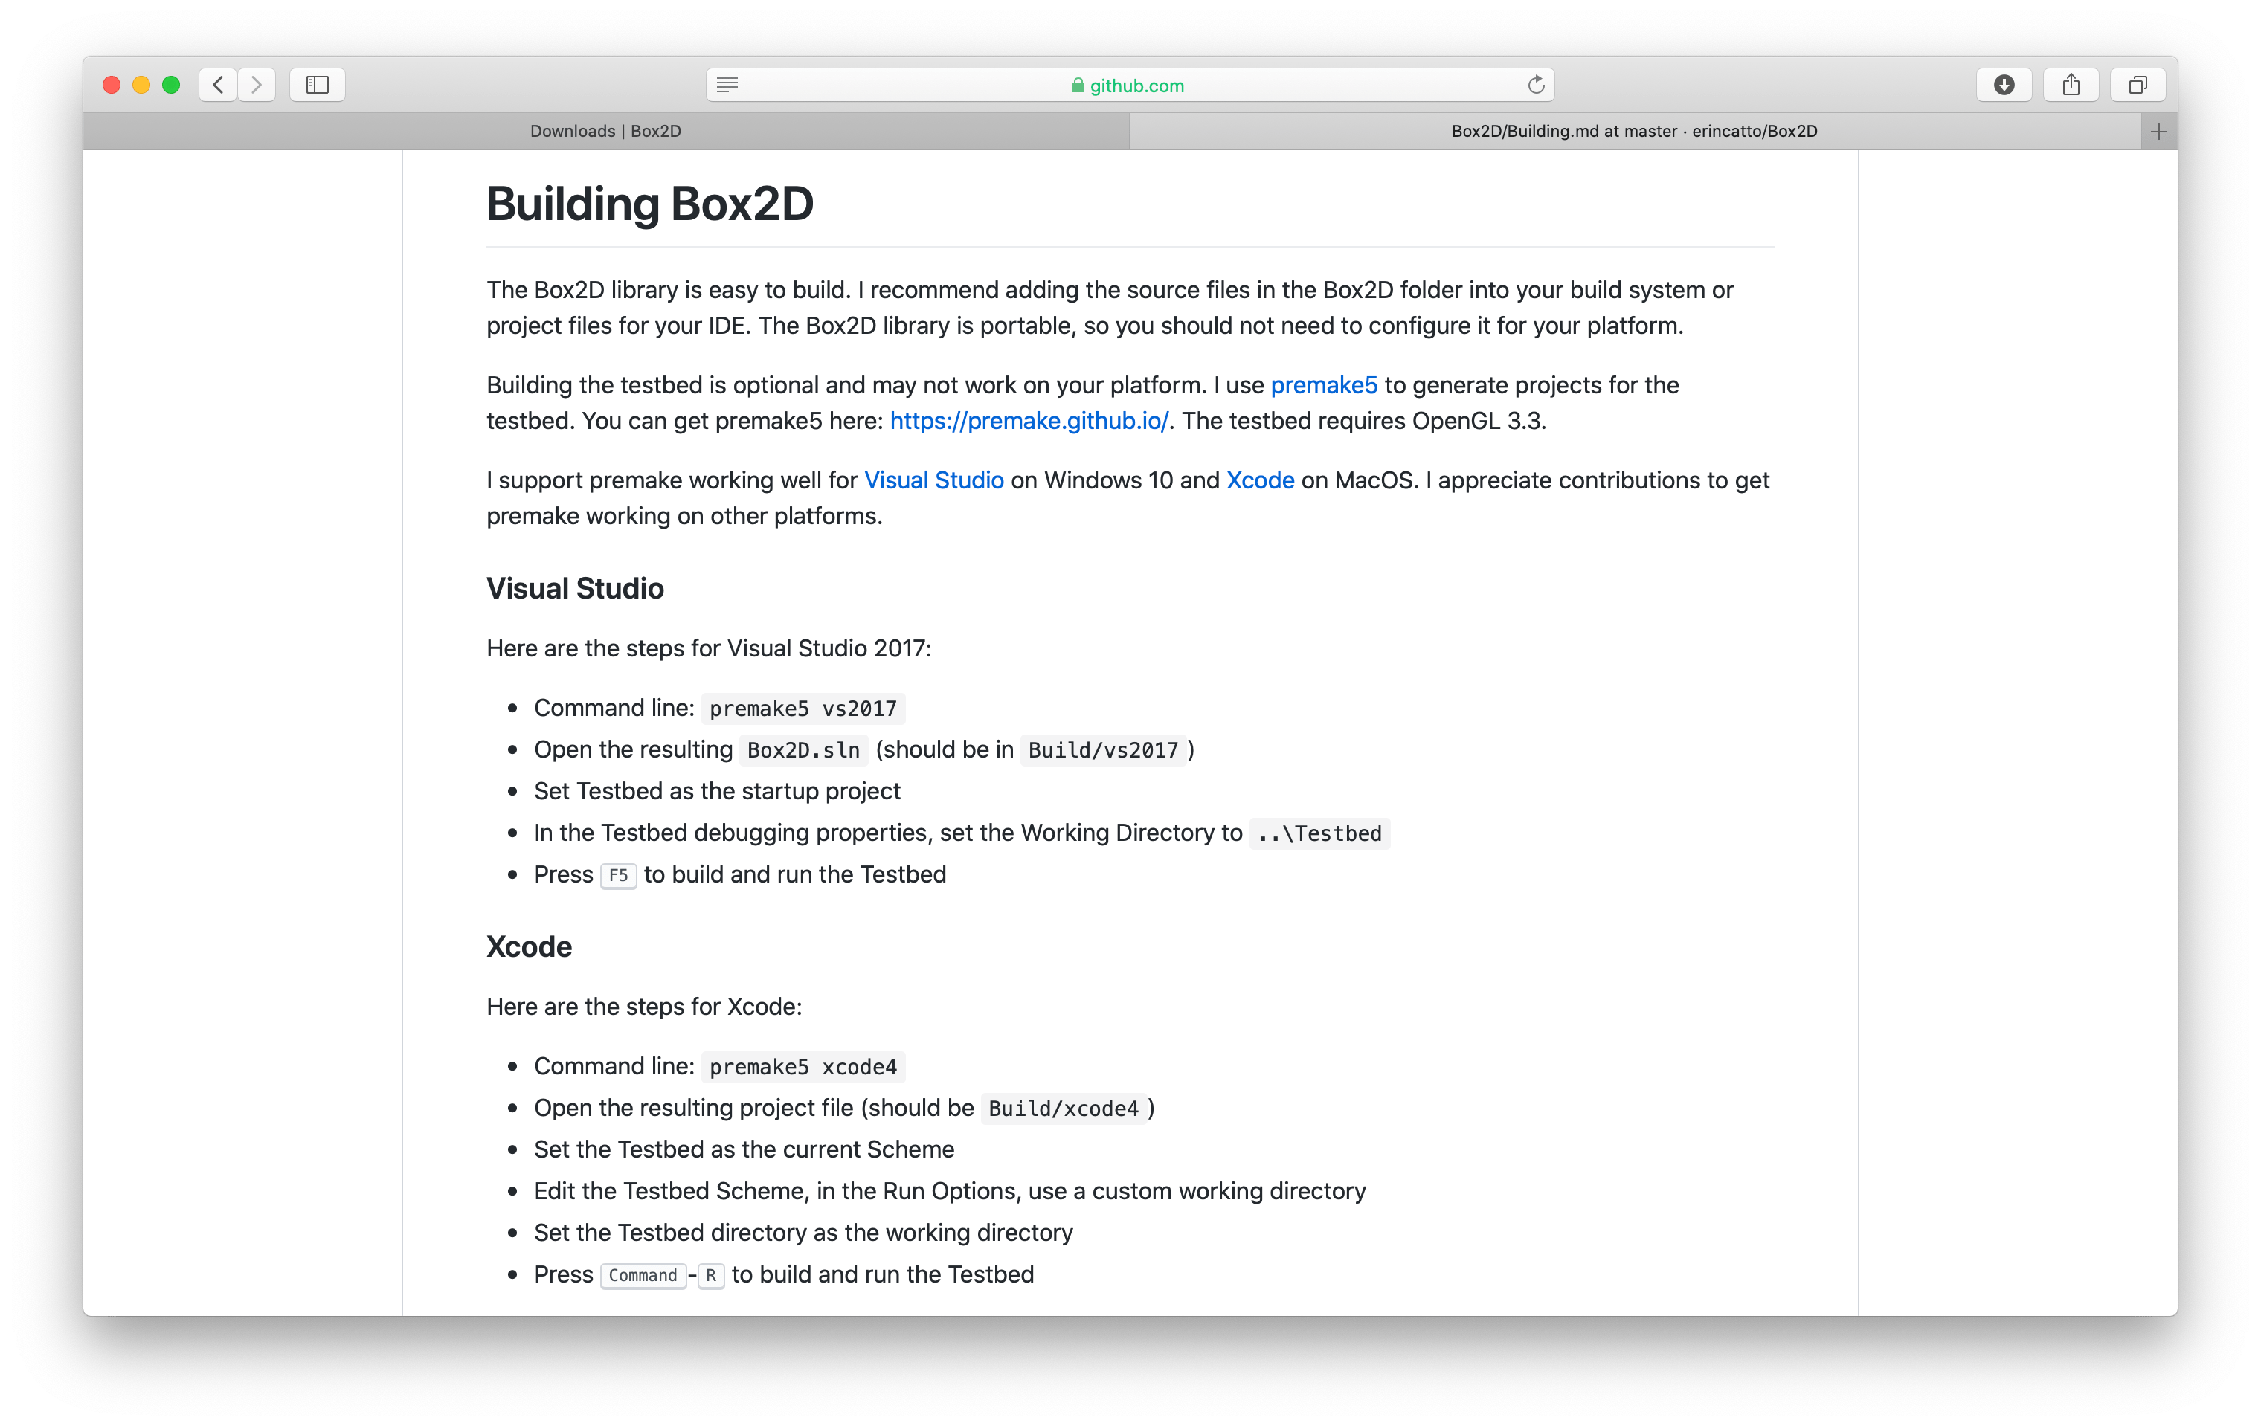This screenshot has width=2261, height=1426.
Task: Click the Visual Studio hyperlink
Action: pyautogui.click(x=932, y=480)
